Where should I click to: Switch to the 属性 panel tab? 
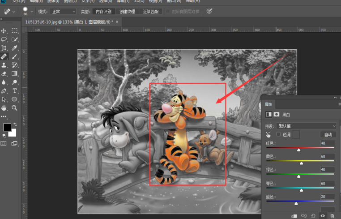pyautogui.click(x=269, y=104)
